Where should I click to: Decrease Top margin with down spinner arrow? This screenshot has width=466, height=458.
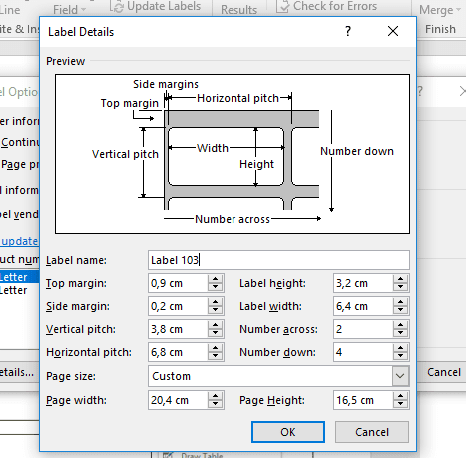pos(215,287)
